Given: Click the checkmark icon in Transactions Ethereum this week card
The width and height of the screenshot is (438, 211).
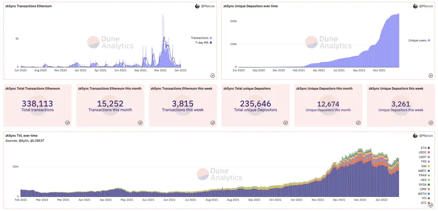Looking at the screenshot, I should coord(213,122).
